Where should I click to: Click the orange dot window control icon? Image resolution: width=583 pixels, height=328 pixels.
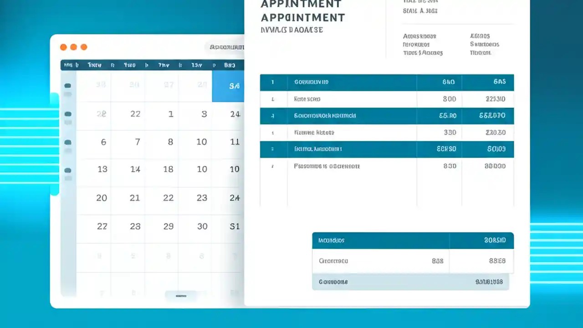pyautogui.click(x=63, y=47)
